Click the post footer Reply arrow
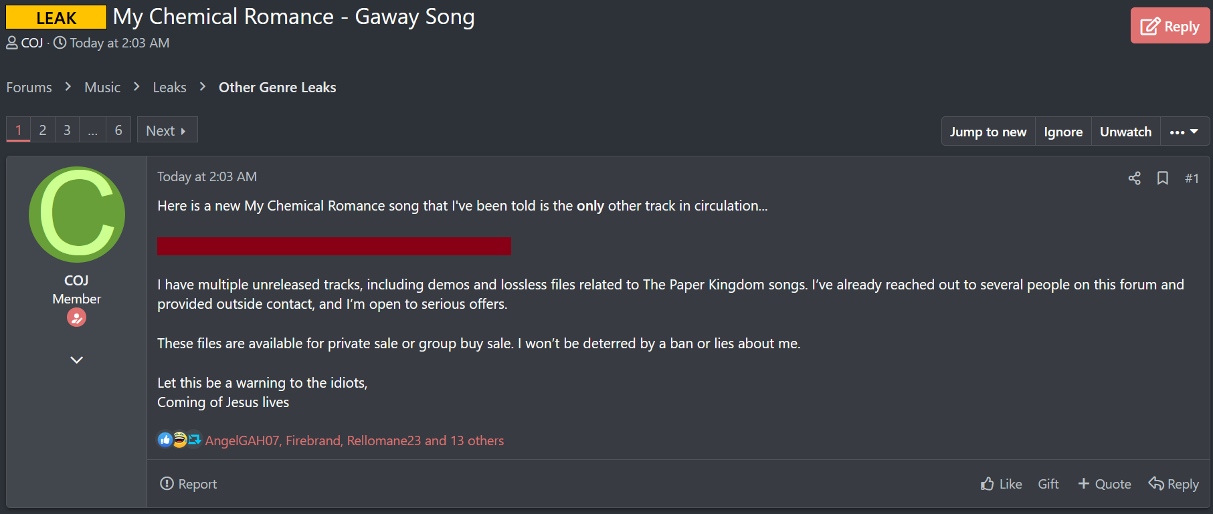Screen dimensions: 1213x514 (x=1174, y=484)
